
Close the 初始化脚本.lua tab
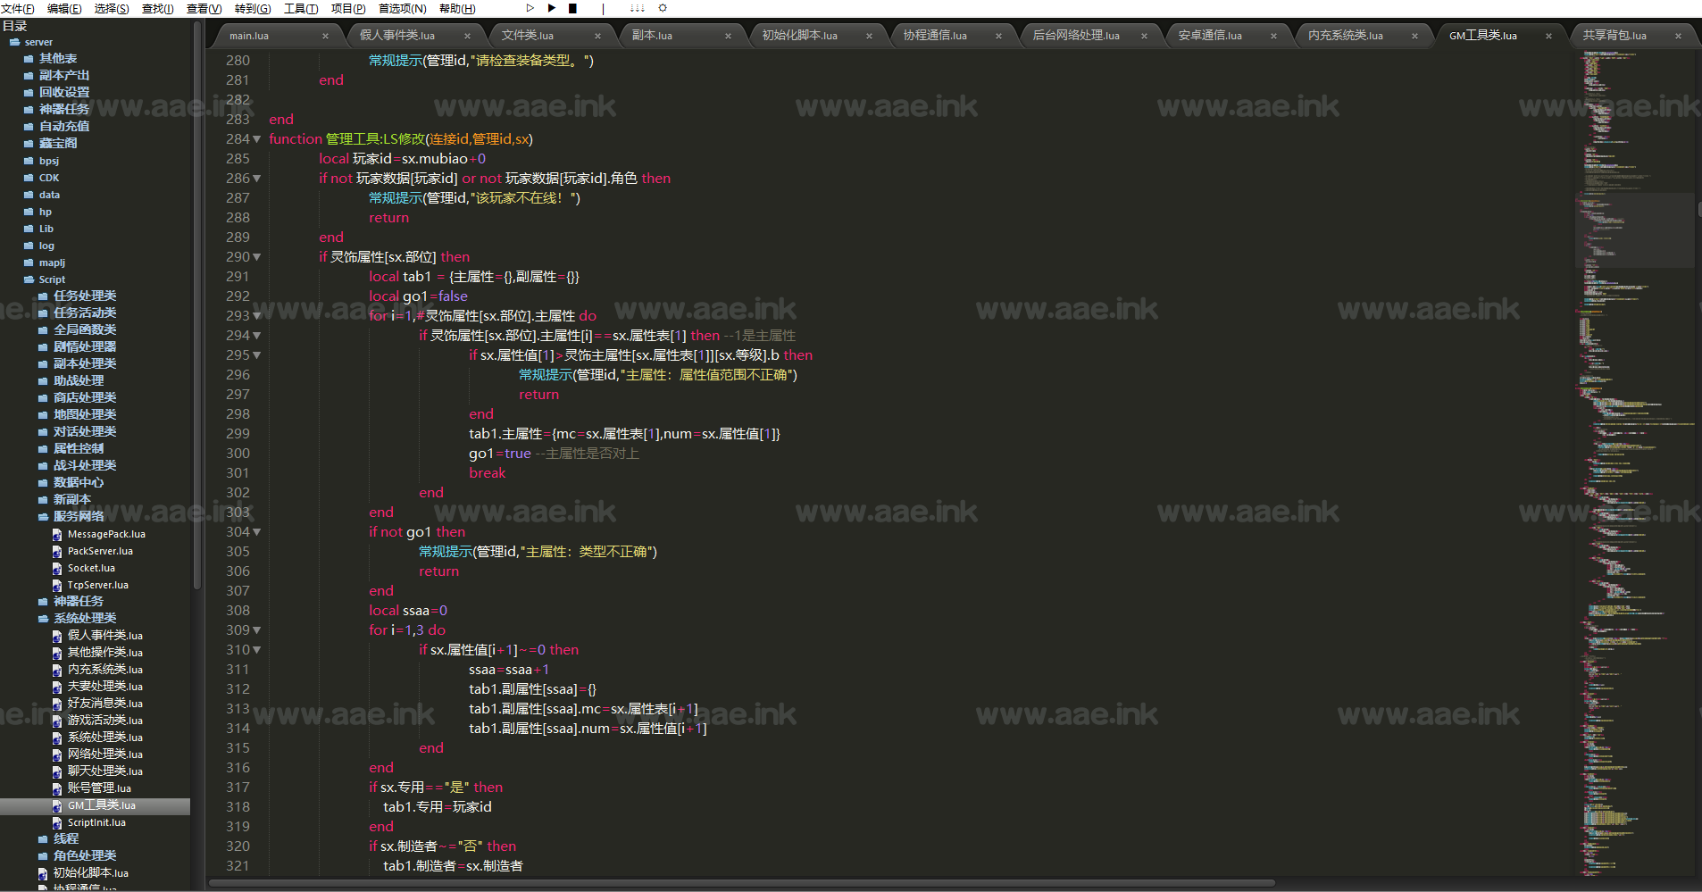tap(869, 36)
